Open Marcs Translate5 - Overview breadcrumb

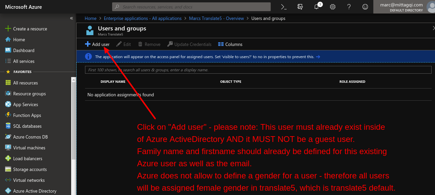pyautogui.click(x=216, y=18)
